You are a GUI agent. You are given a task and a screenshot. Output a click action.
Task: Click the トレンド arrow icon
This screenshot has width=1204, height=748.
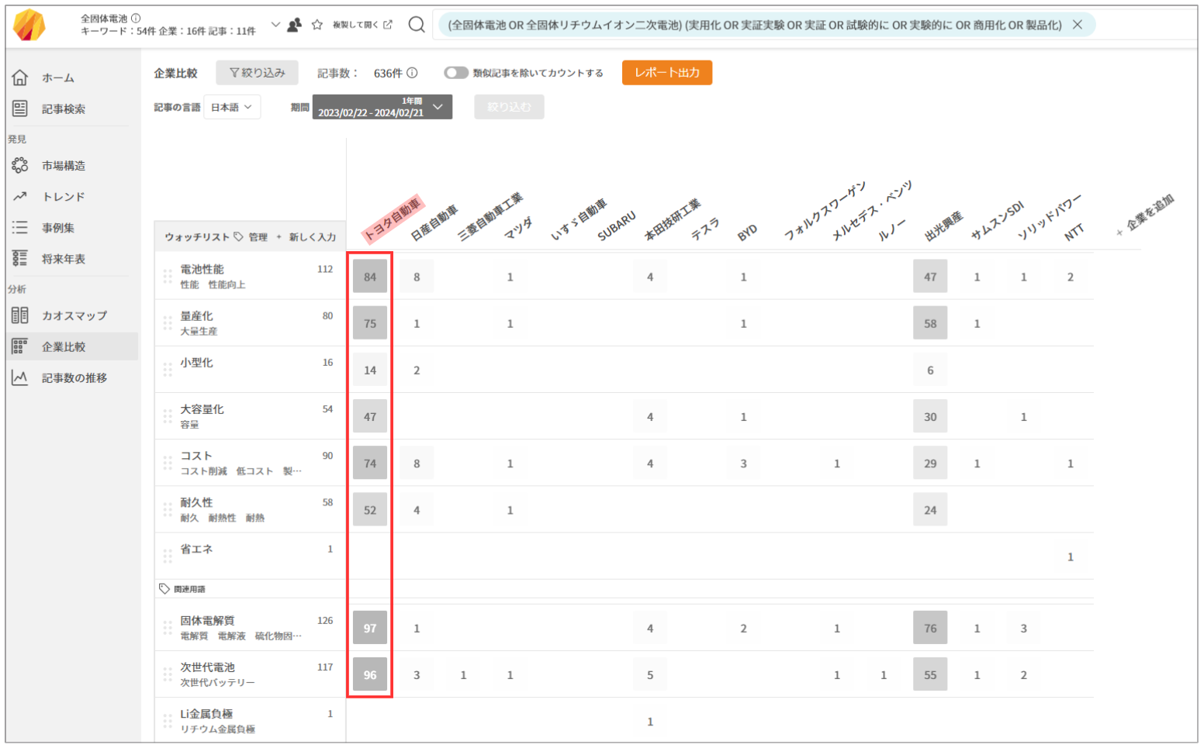[20, 196]
